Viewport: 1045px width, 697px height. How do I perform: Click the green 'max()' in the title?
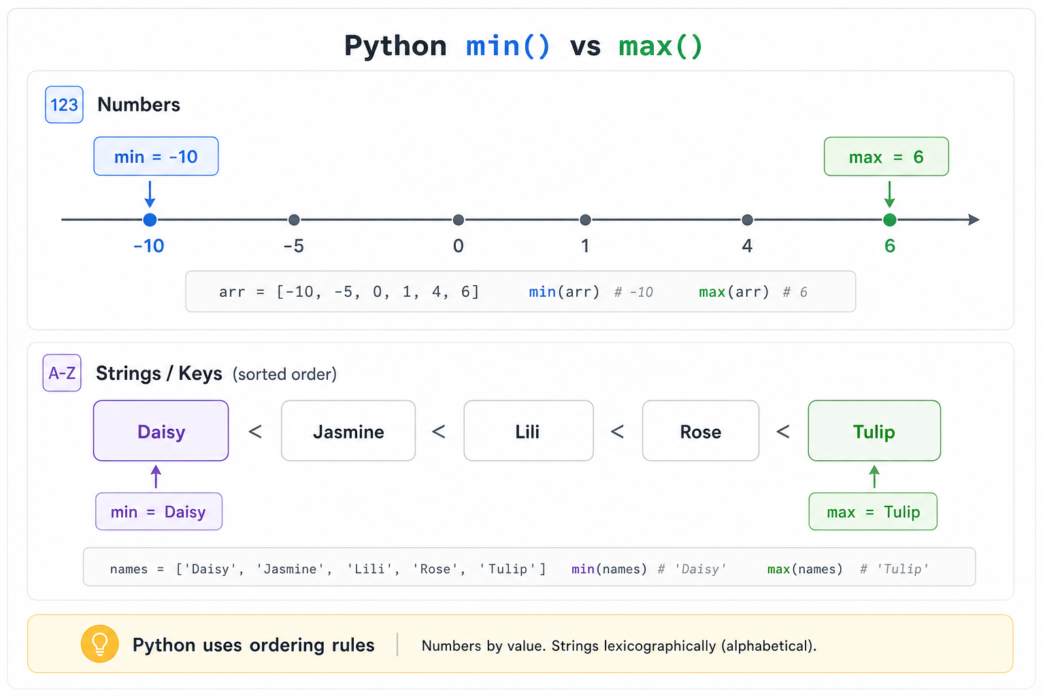coord(660,46)
